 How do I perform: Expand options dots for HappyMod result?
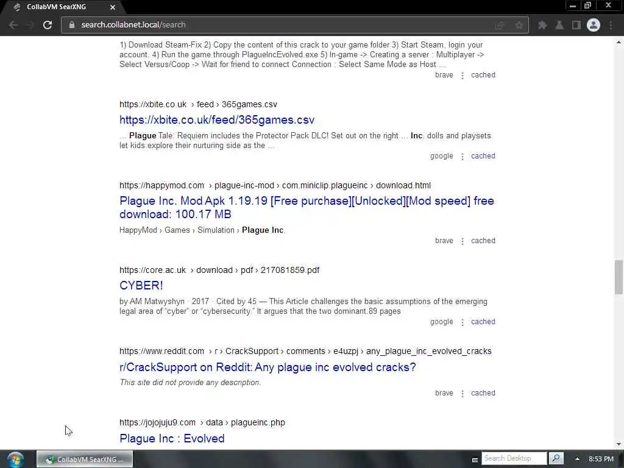point(463,241)
